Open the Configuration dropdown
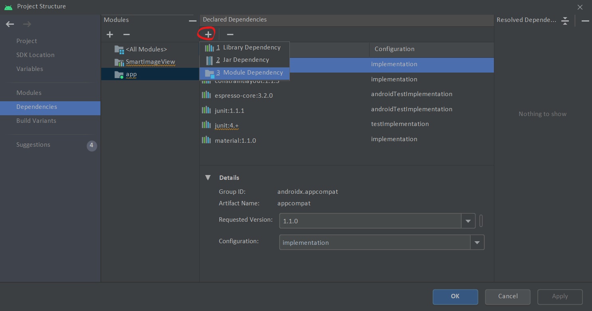This screenshot has width=592, height=311. tap(477, 242)
